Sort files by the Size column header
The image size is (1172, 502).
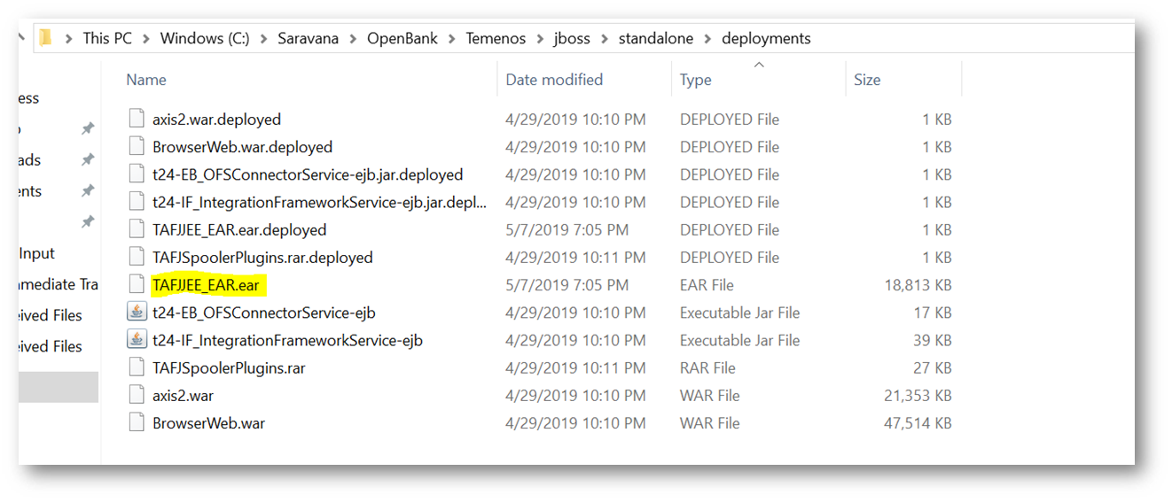coord(867,80)
